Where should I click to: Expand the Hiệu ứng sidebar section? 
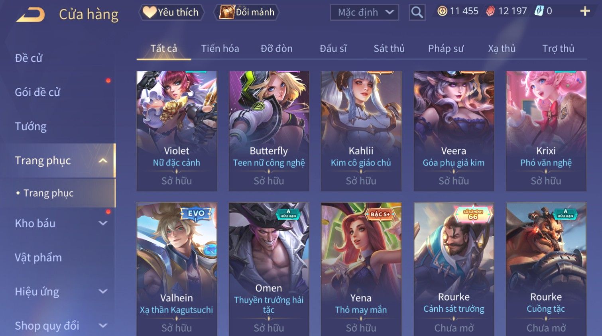(x=103, y=291)
